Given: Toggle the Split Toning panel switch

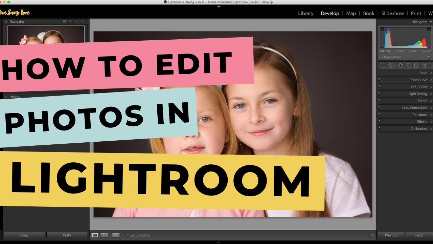Looking at the screenshot, I should point(379,94).
